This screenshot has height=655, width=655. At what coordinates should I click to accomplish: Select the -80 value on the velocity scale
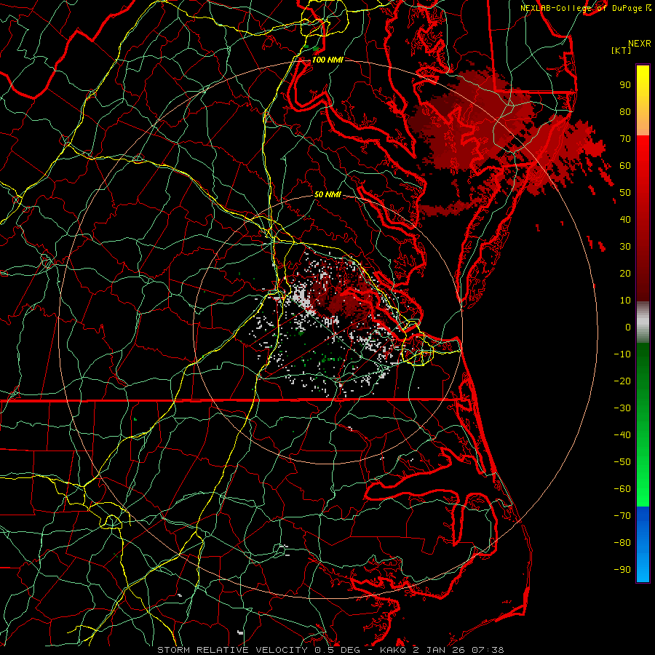point(622,543)
